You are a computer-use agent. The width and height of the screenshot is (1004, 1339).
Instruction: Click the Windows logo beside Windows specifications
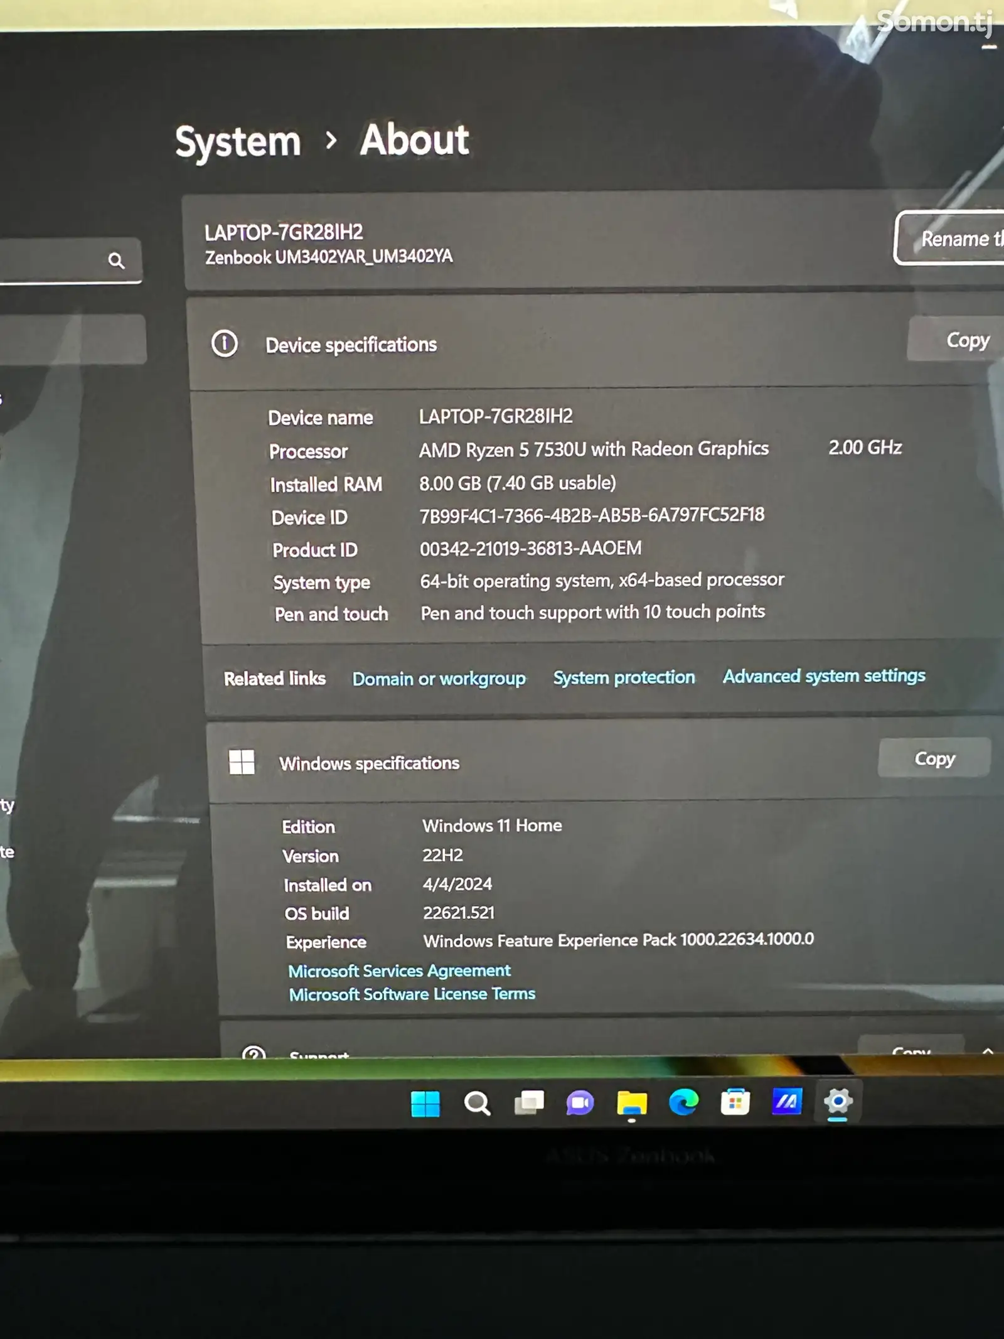pos(242,762)
